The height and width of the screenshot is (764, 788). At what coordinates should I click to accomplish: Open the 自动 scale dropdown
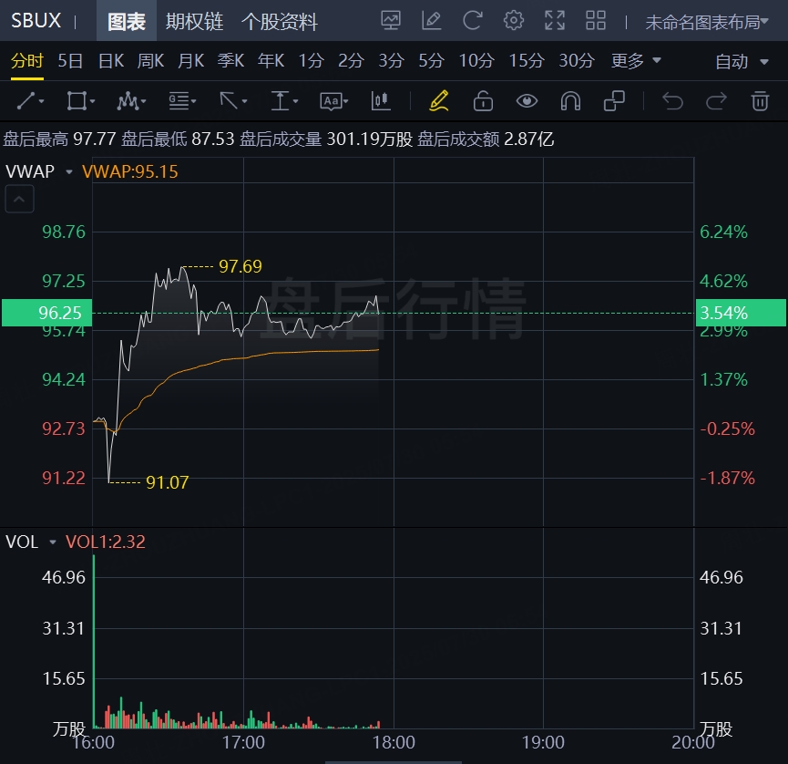pos(742,62)
